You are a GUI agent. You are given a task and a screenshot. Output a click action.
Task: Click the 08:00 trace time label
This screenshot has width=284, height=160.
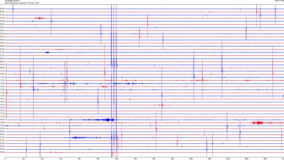2,59
